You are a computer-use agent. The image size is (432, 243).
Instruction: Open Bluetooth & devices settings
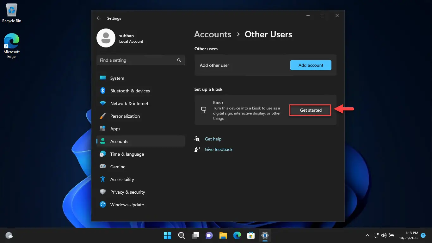click(x=141, y=91)
